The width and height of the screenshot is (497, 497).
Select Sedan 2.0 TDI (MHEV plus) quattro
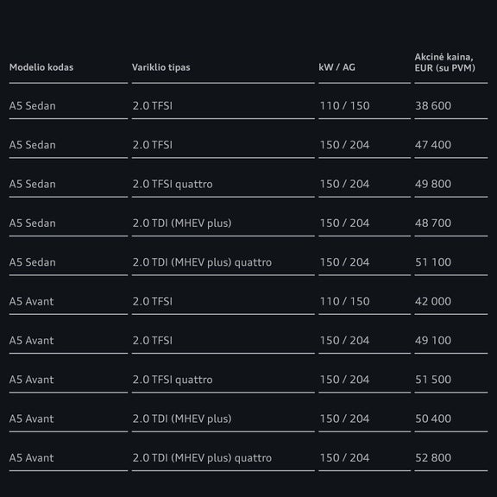[202, 262]
